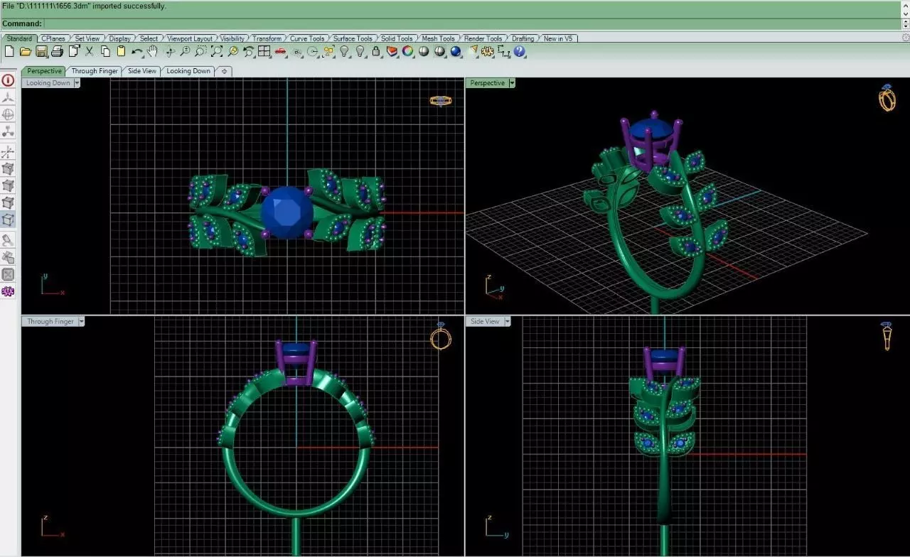
Task: Open the Solid Tools toolbar tab
Action: coord(397,38)
